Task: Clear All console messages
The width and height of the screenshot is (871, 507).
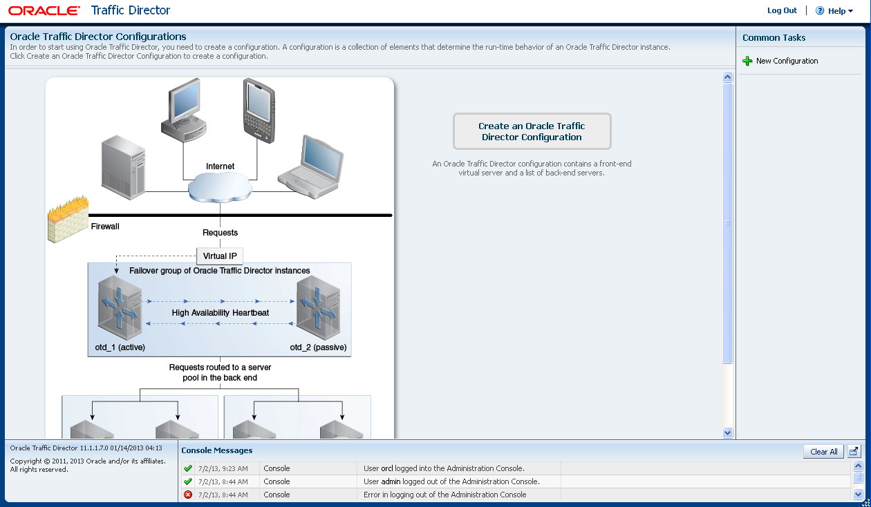Action: point(823,452)
